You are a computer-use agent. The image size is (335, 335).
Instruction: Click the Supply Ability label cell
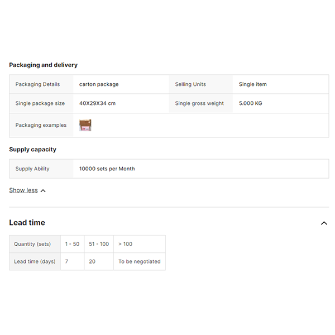point(32,169)
